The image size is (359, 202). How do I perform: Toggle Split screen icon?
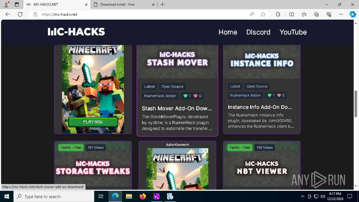pos(291,14)
